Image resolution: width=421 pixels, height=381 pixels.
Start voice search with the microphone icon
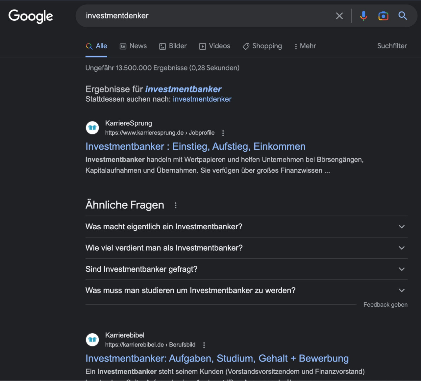pos(363,16)
